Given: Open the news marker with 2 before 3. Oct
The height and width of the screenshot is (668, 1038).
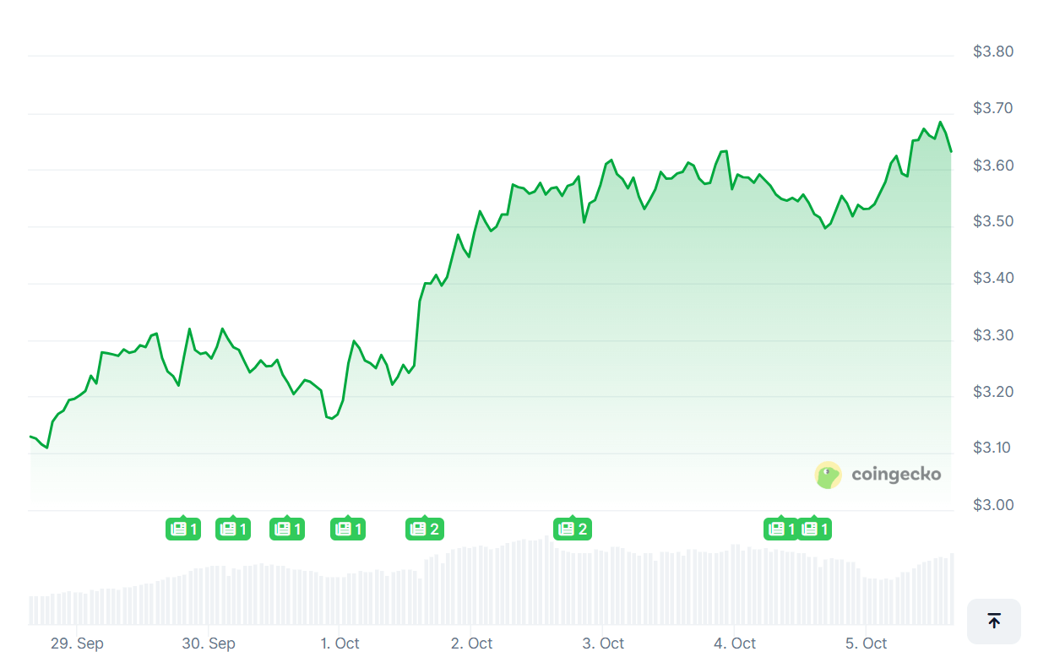Looking at the screenshot, I should [x=572, y=530].
